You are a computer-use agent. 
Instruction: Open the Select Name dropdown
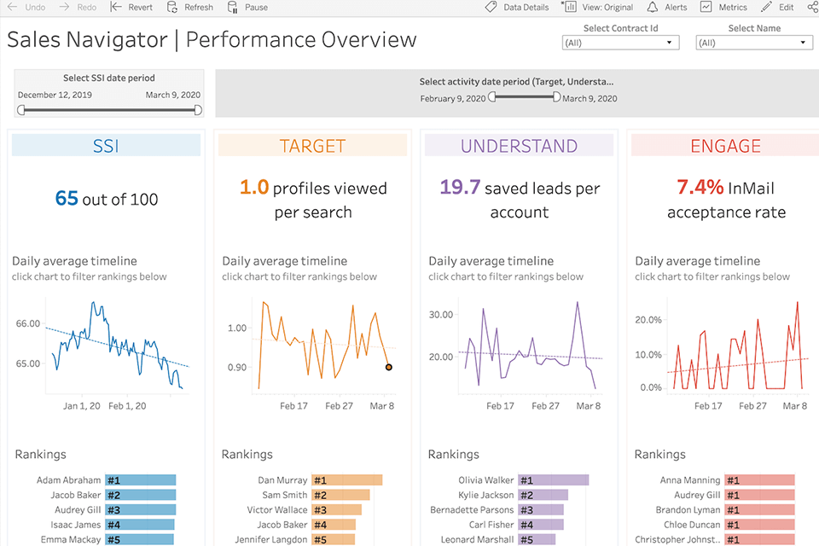[754, 43]
